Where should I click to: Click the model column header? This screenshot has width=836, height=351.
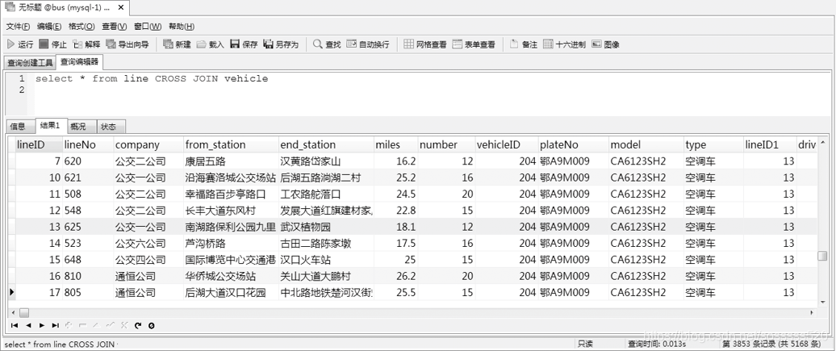(x=646, y=144)
